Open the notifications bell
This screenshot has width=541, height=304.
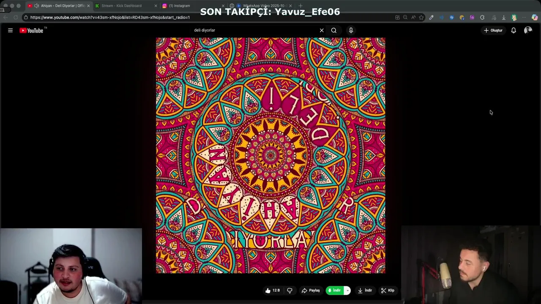tap(514, 30)
